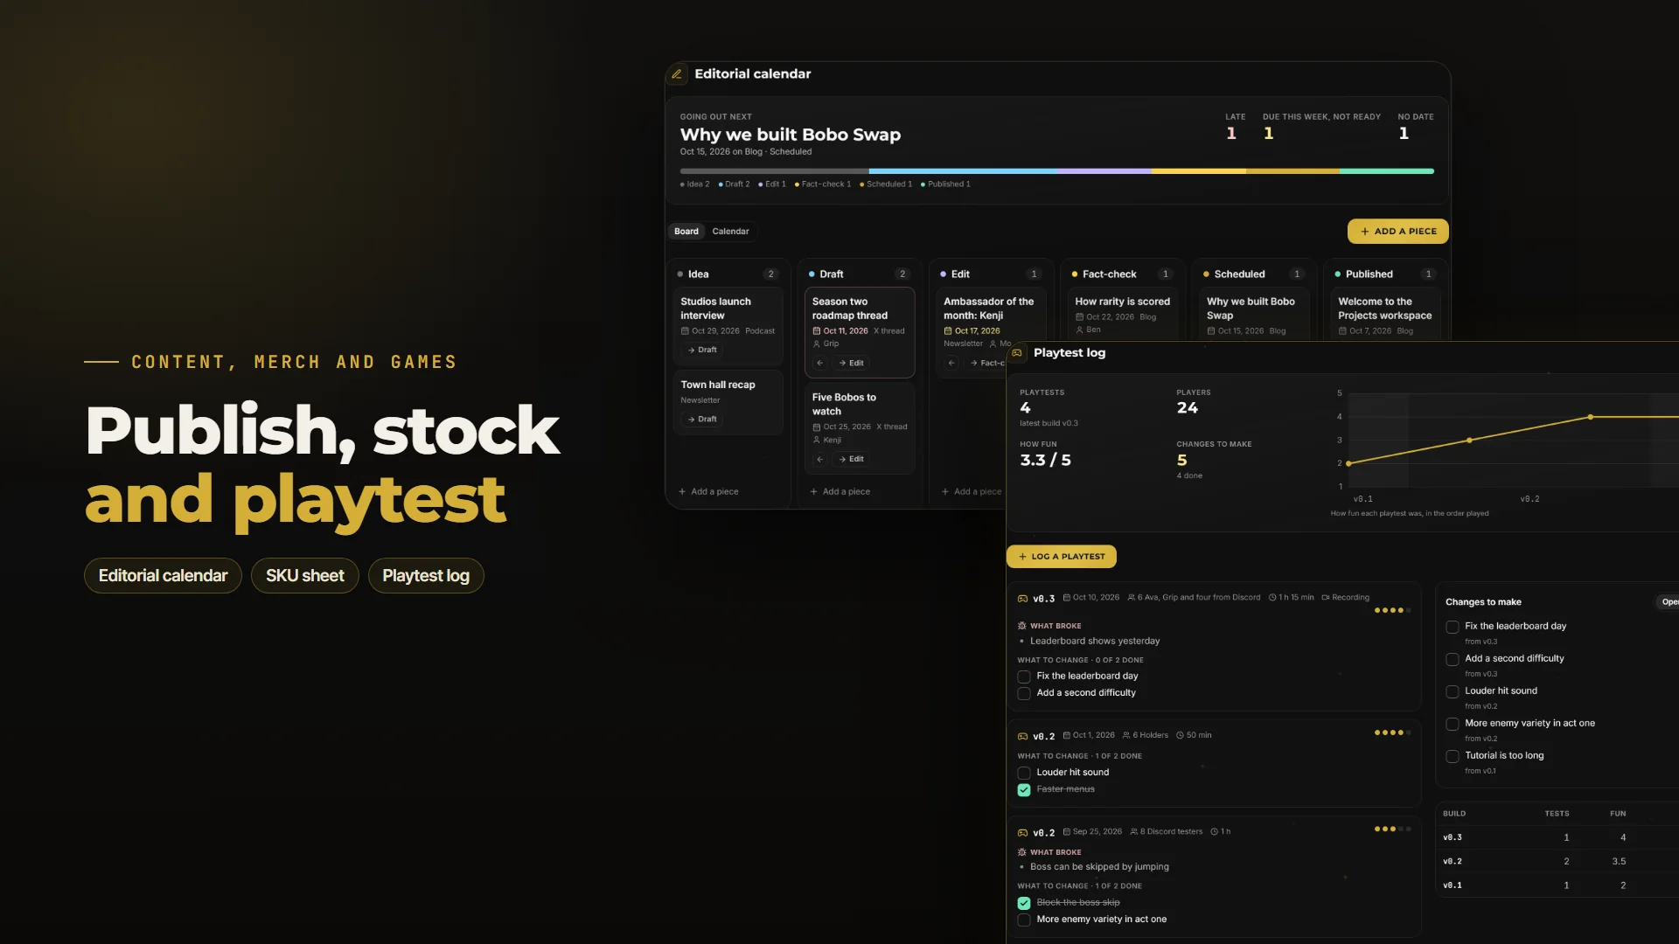
Task: Uncheck the Block the boss skip checkbox
Action: pos(1024,903)
